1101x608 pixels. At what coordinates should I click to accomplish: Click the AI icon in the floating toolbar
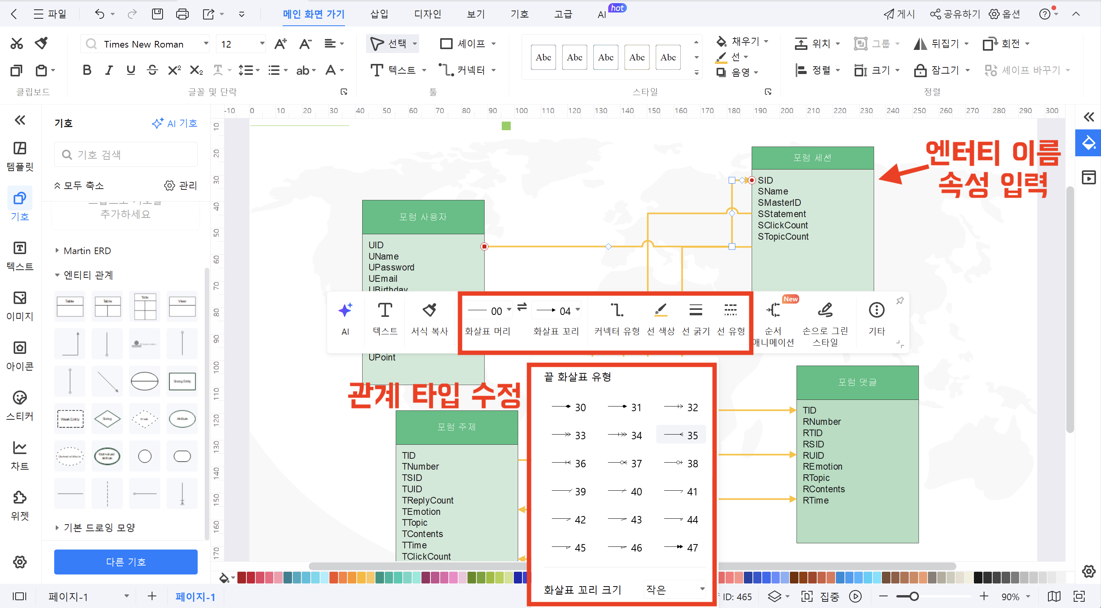(x=345, y=318)
